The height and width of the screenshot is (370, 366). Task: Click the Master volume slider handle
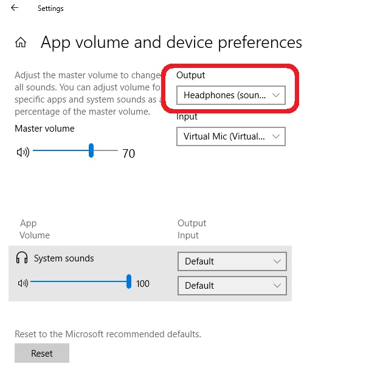point(91,150)
